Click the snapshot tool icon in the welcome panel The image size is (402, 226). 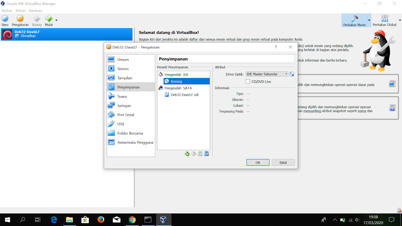[x=392, y=108]
